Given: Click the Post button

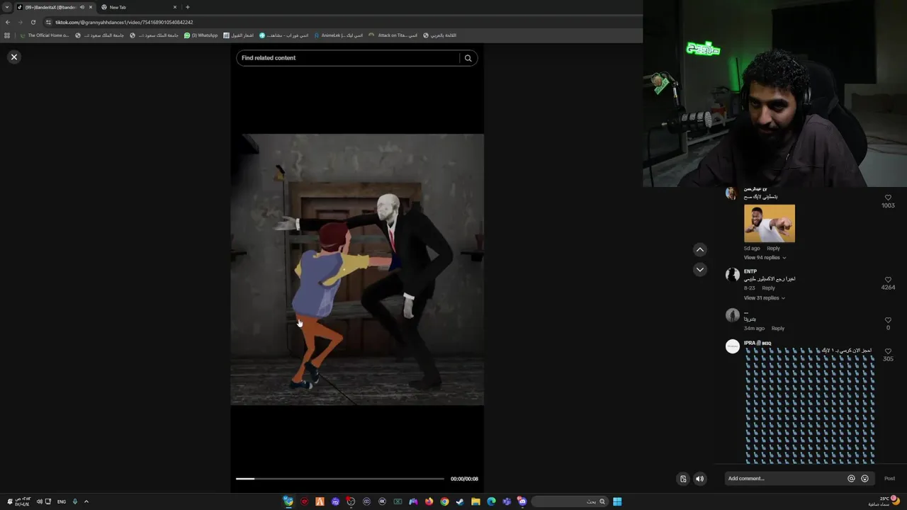Looking at the screenshot, I should pos(889,479).
